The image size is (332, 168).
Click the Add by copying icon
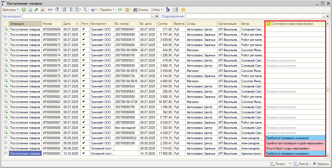click(x=30, y=10)
